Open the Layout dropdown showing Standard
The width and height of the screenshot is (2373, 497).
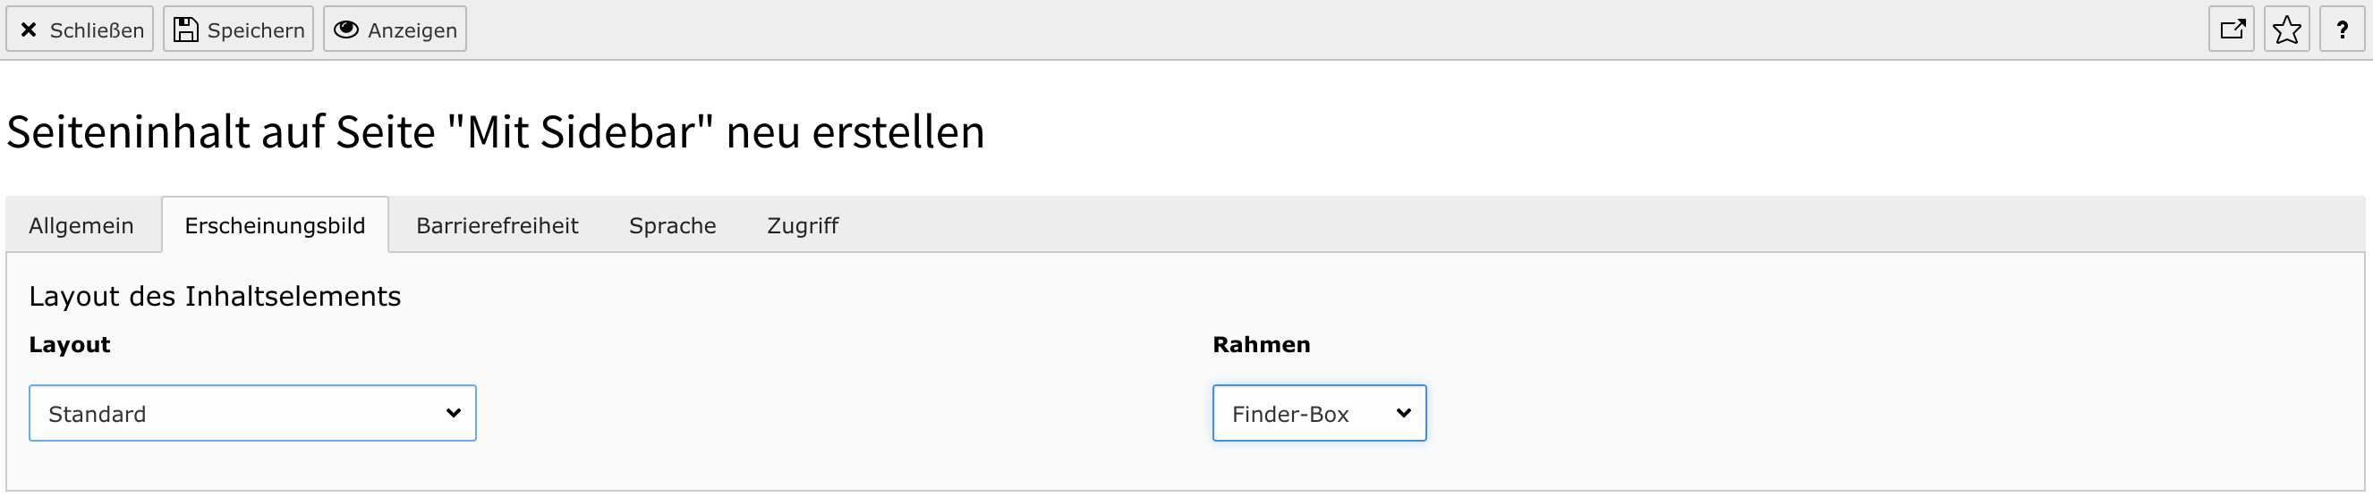(x=252, y=413)
